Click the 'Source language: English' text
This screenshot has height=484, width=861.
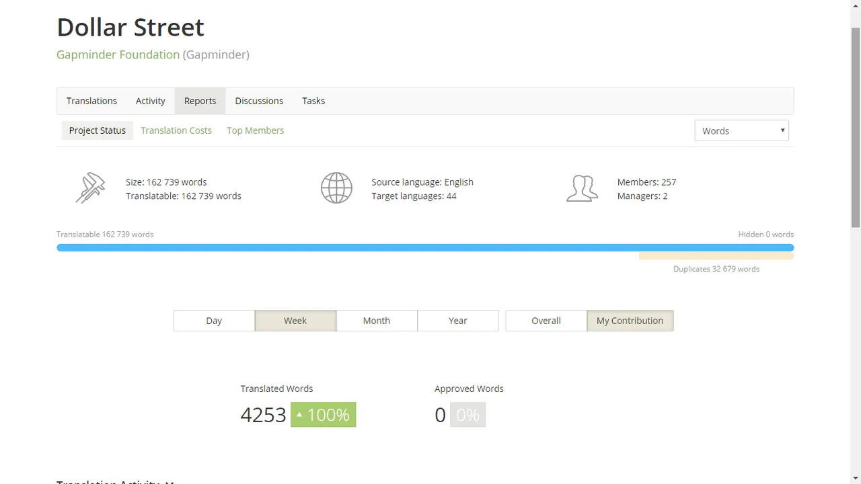[x=422, y=182]
